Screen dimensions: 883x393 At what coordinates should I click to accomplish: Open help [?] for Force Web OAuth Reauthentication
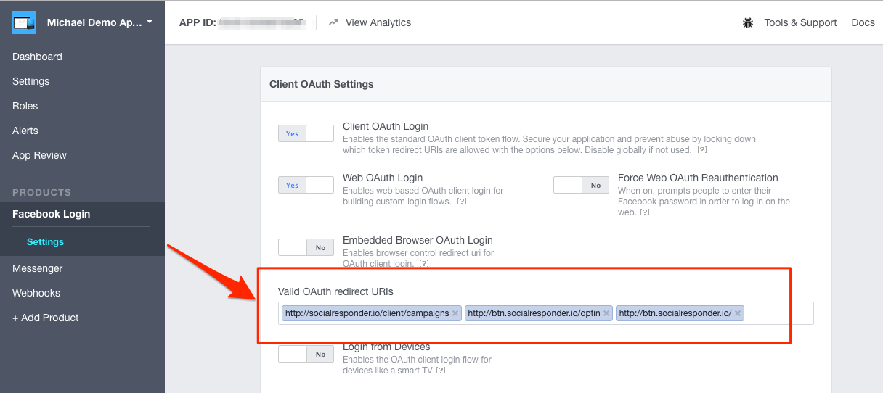pyautogui.click(x=644, y=212)
